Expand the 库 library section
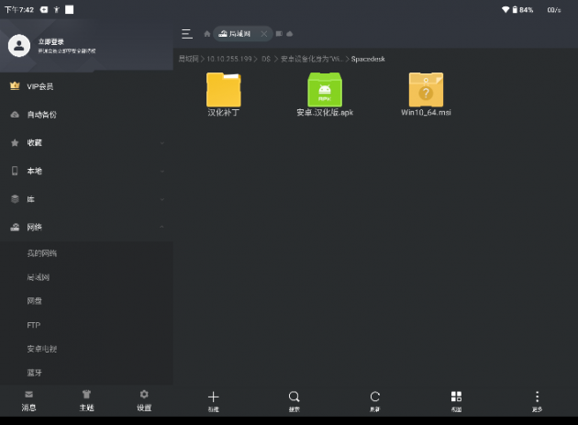This screenshot has width=578, height=425. (x=86, y=199)
